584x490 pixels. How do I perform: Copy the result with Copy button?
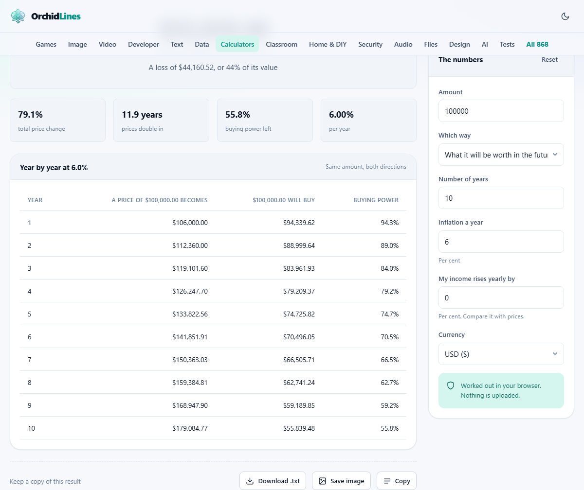tap(397, 481)
